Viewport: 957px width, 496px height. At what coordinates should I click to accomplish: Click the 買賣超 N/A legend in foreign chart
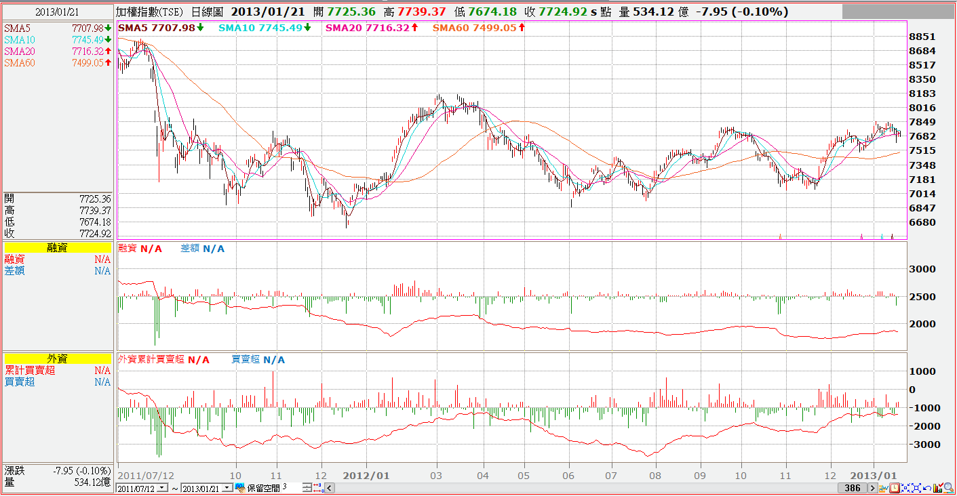[258, 360]
